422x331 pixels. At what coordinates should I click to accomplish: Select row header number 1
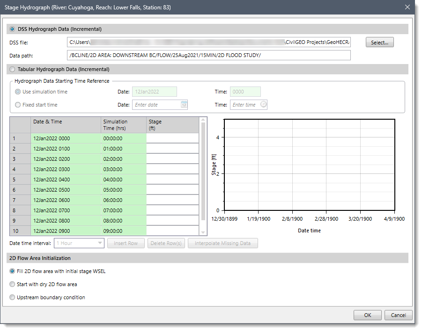click(20, 138)
